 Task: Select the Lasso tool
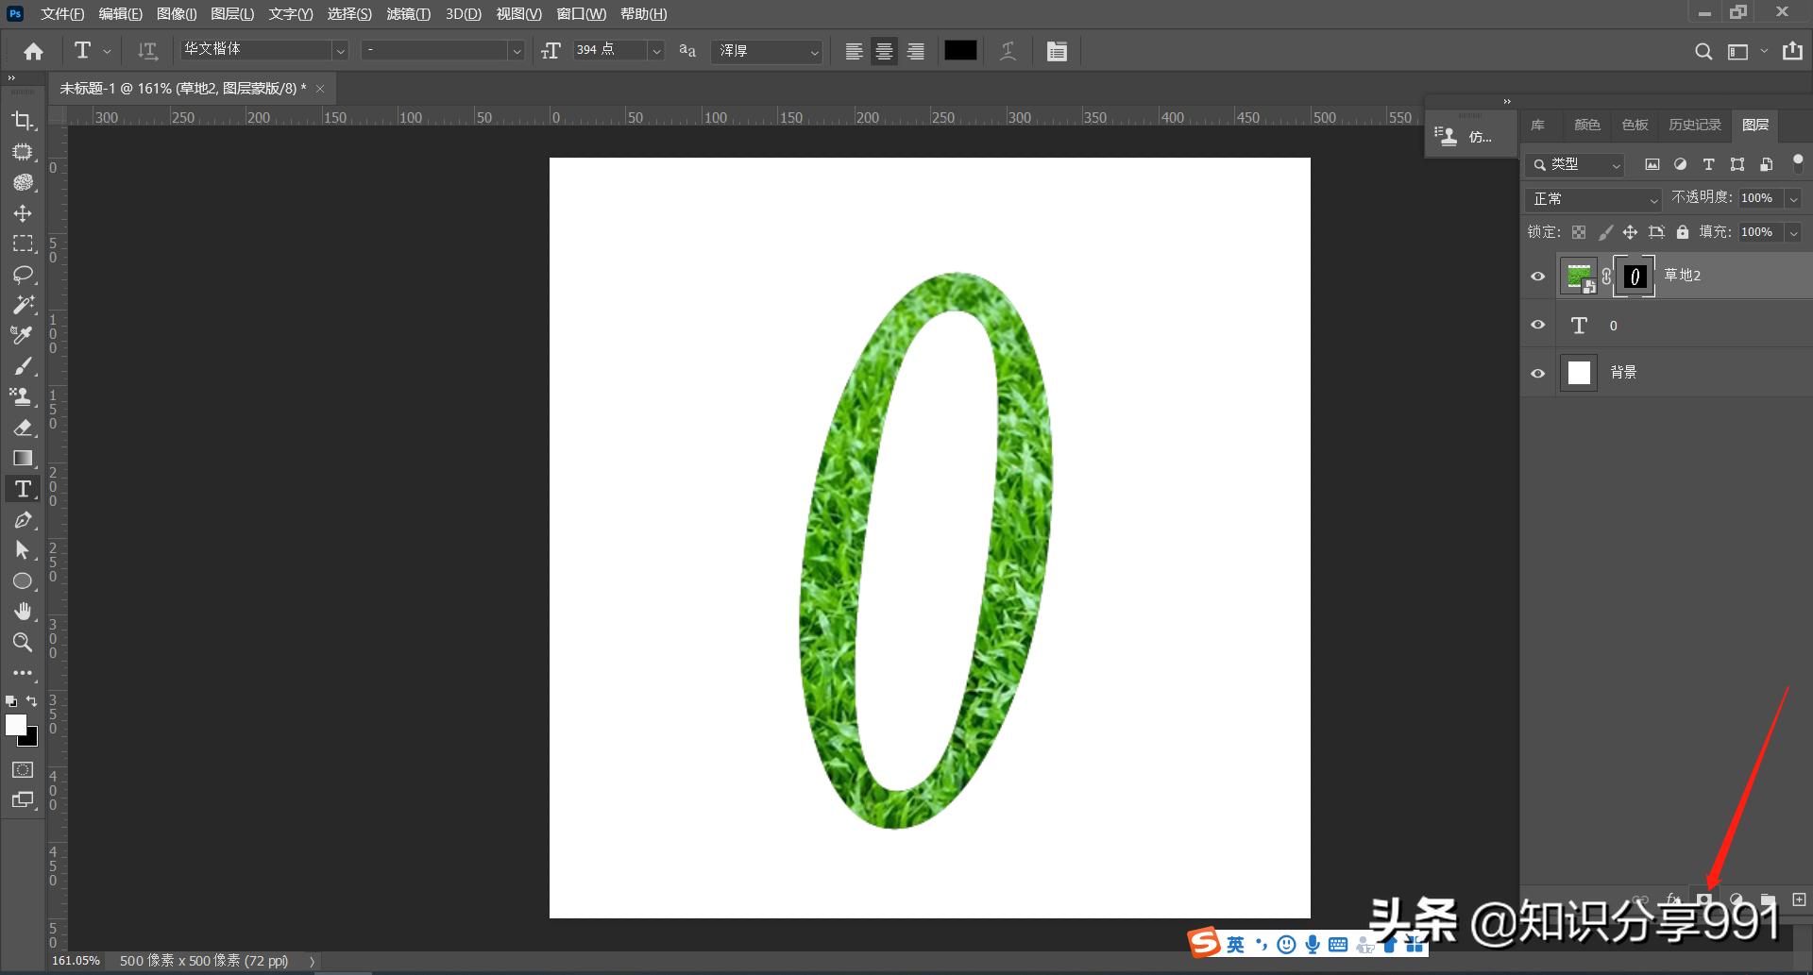click(23, 275)
